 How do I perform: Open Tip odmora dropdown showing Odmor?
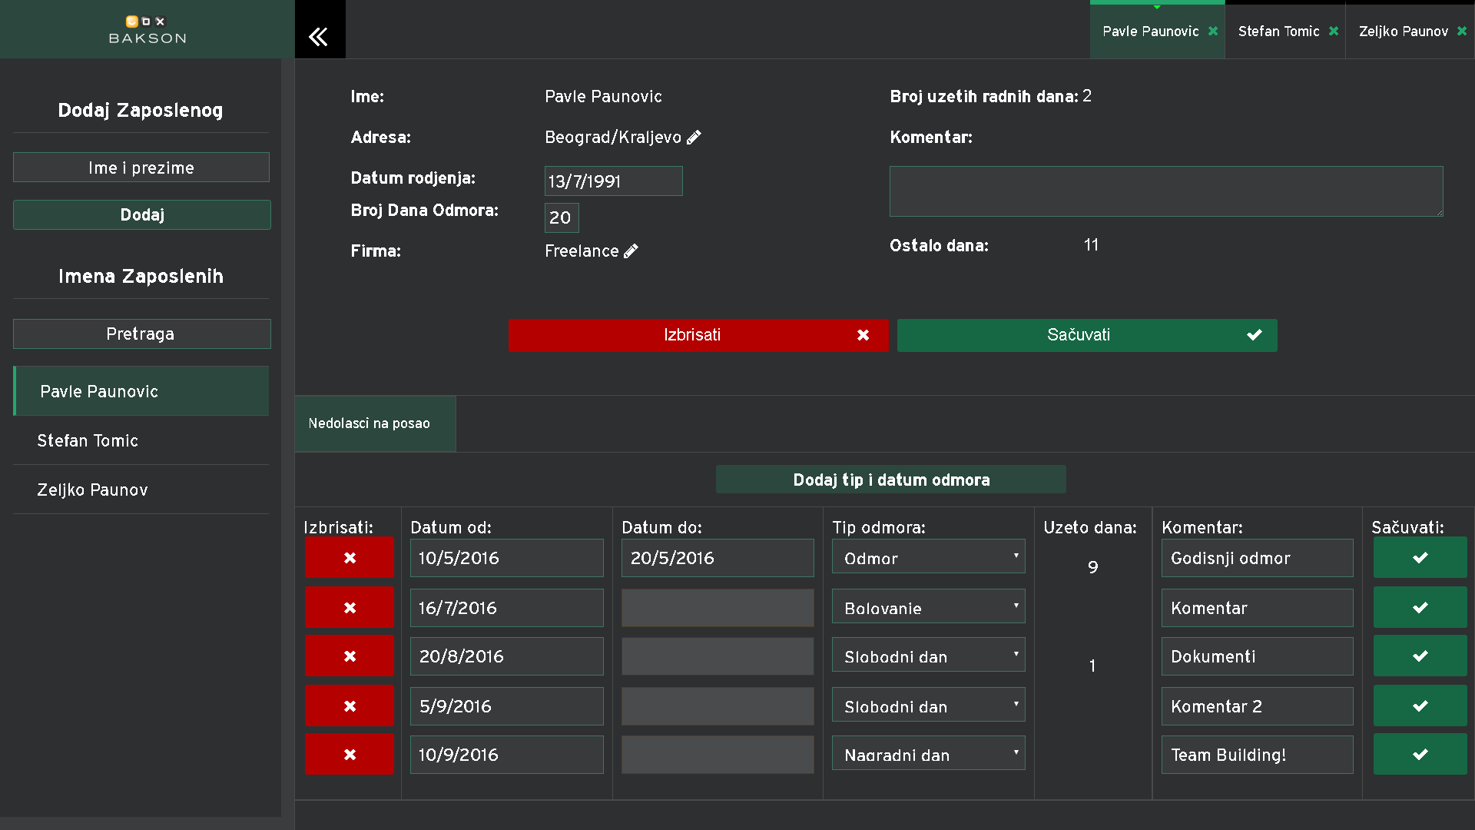click(928, 558)
